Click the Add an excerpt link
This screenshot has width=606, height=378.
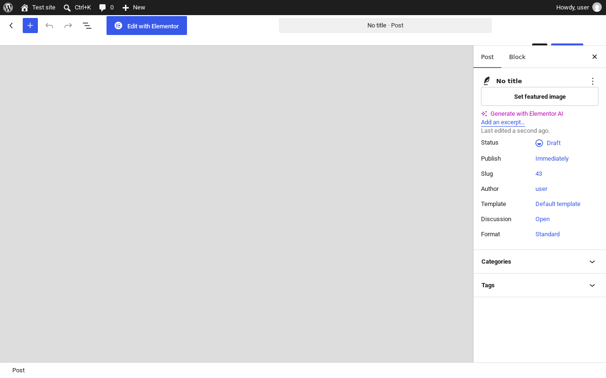point(503,122)
